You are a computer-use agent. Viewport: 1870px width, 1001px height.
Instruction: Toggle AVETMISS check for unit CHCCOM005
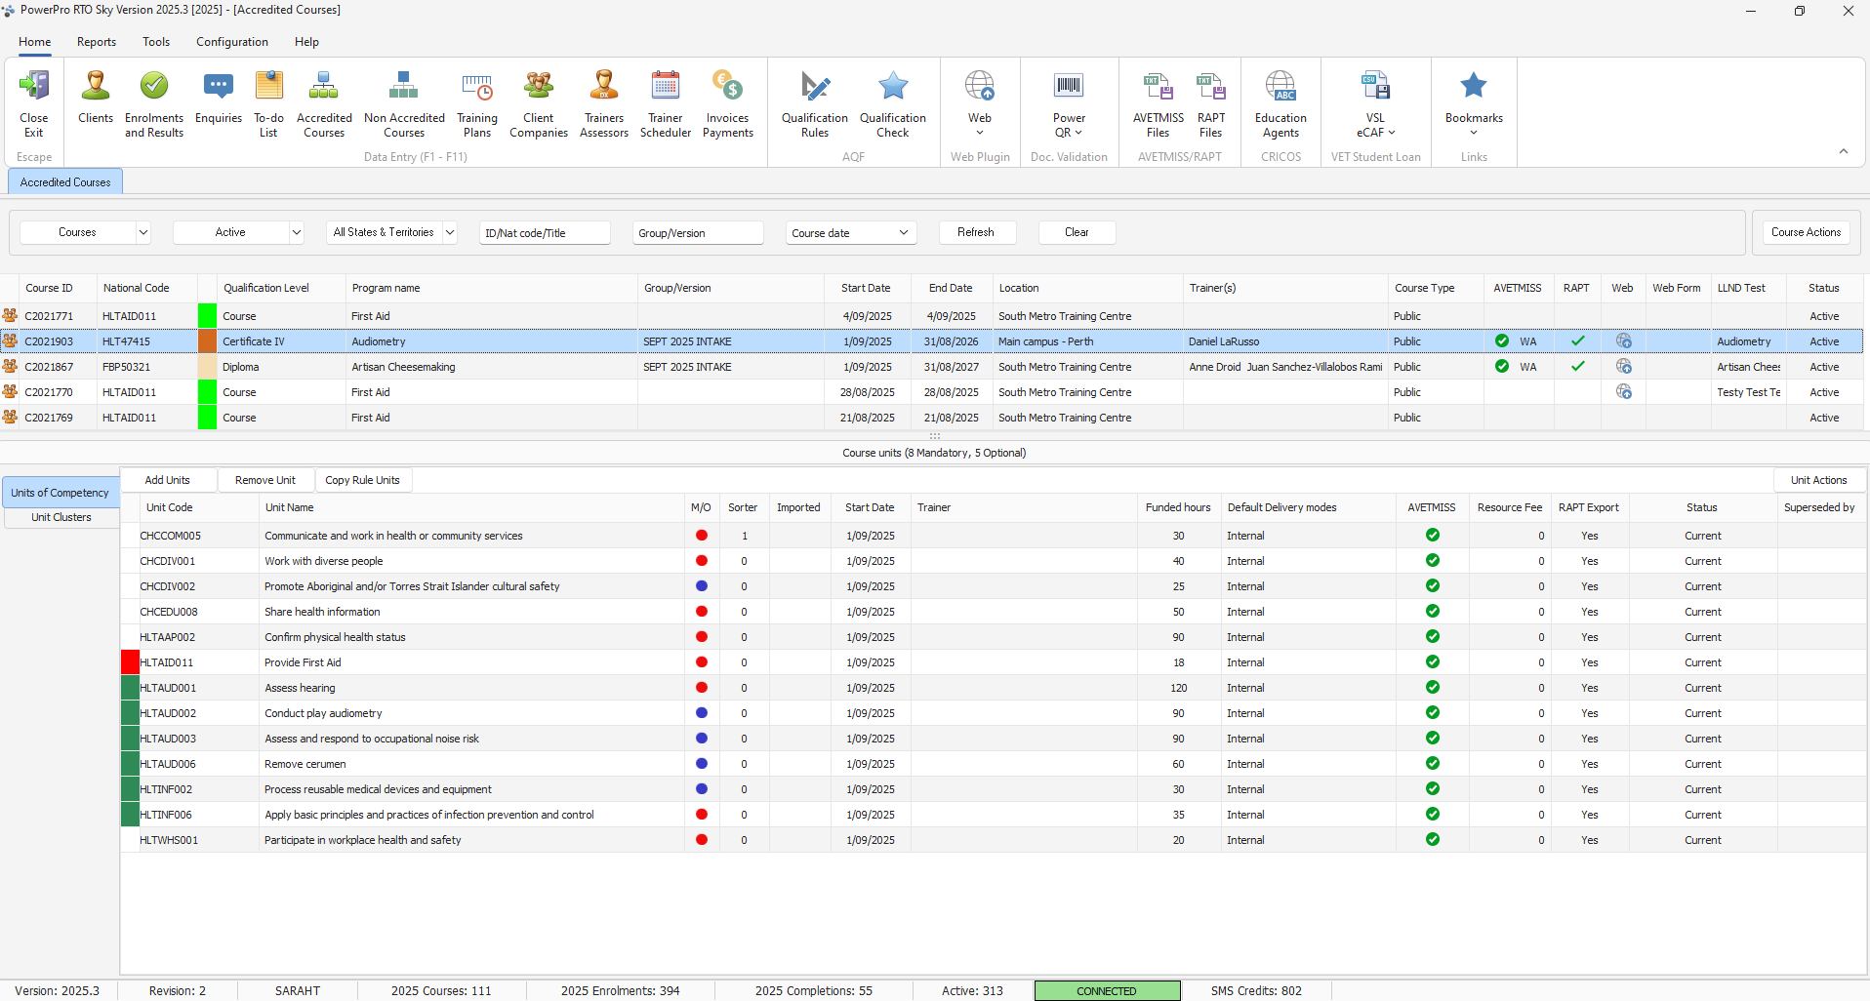point(1432,536)
